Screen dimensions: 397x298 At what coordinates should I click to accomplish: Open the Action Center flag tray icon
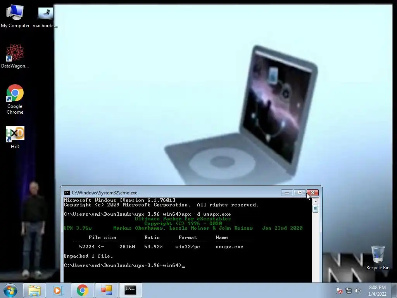339,291
